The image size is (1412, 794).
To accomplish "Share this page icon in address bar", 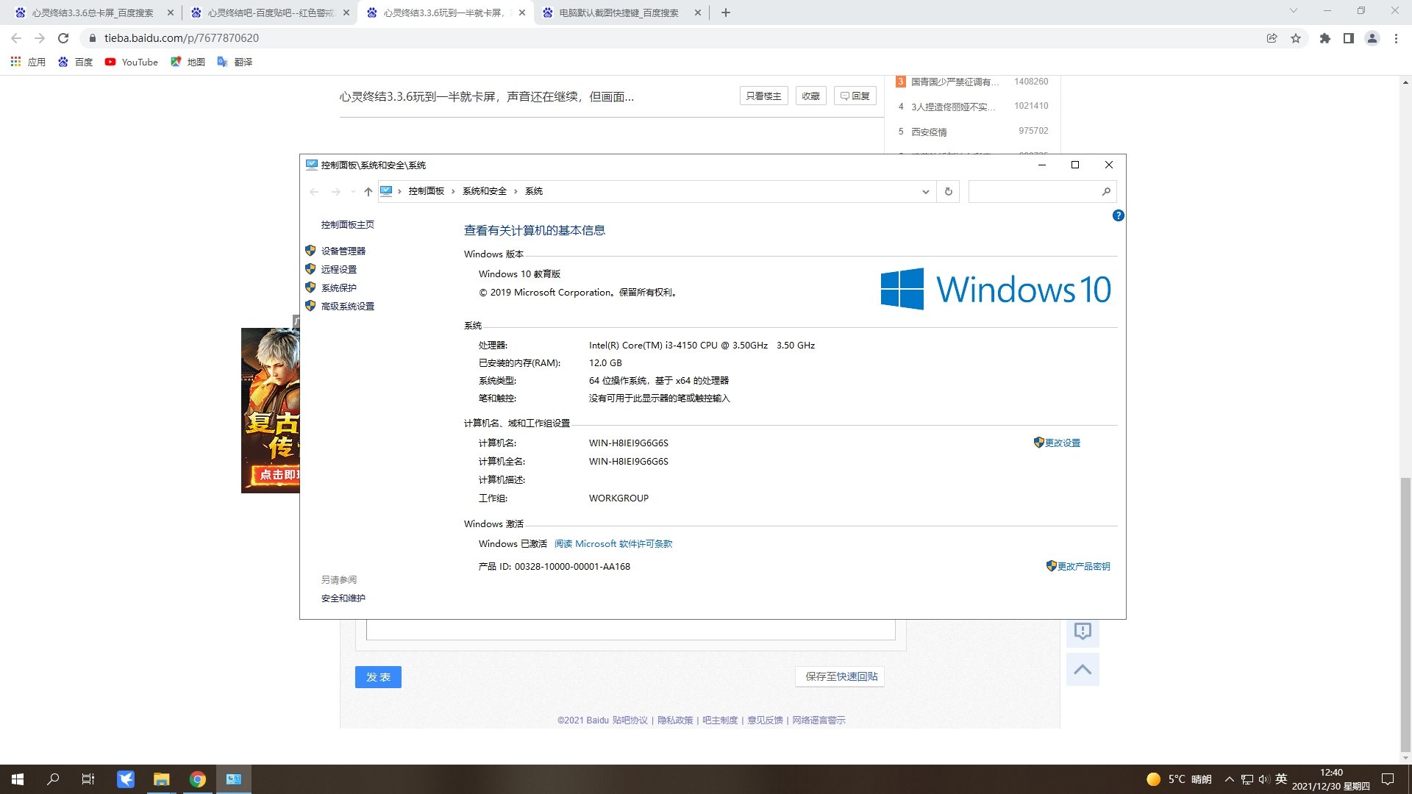I will coord(1272,38).
